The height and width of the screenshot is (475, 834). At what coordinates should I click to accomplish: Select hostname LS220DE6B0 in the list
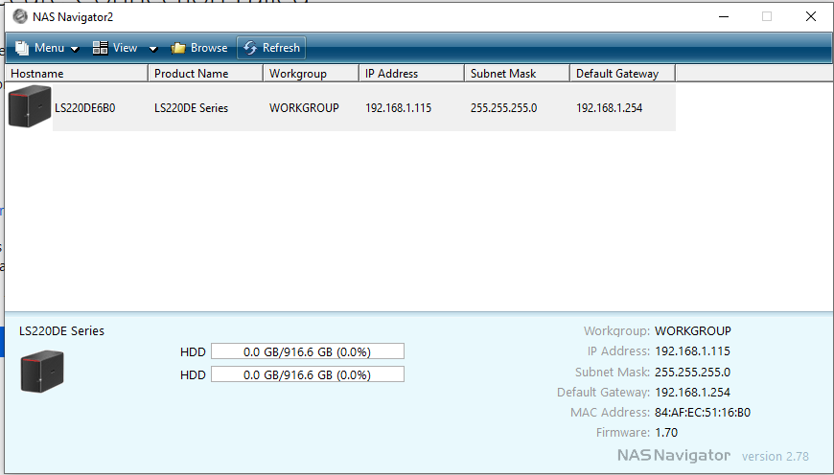[x=84, y=108]
